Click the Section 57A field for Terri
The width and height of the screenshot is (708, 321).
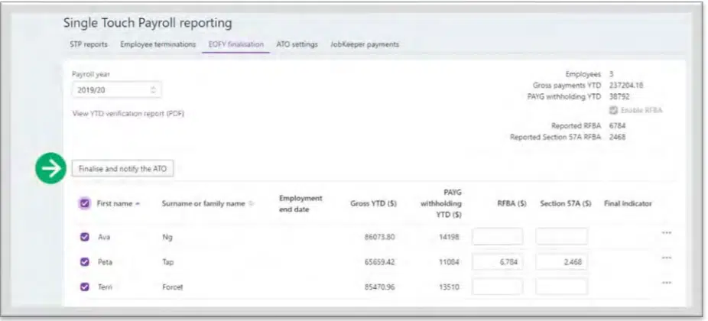click(x=562, y=287)
